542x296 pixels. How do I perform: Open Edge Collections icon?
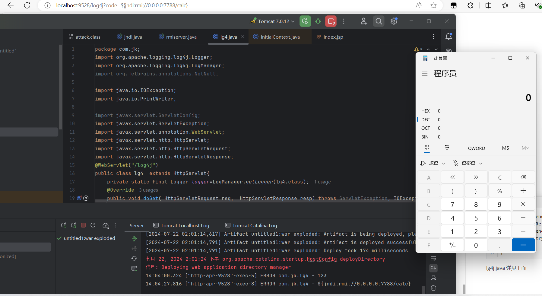tap(522, 5)
